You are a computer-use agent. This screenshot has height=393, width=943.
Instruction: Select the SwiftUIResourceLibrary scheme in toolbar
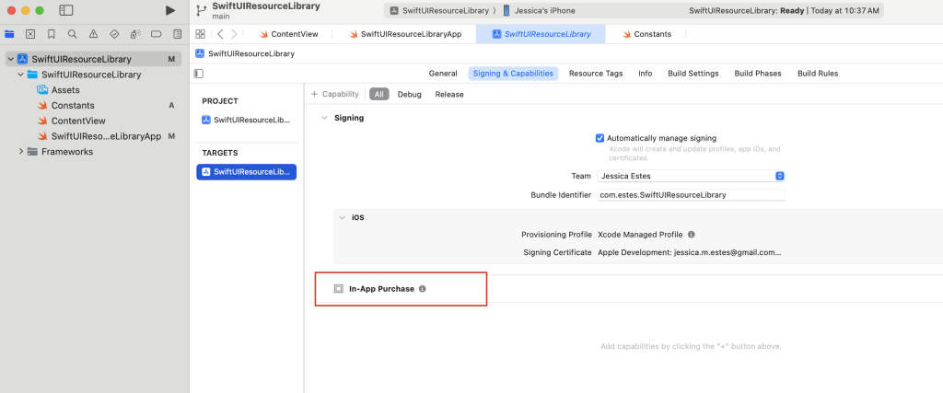point(439,10)
